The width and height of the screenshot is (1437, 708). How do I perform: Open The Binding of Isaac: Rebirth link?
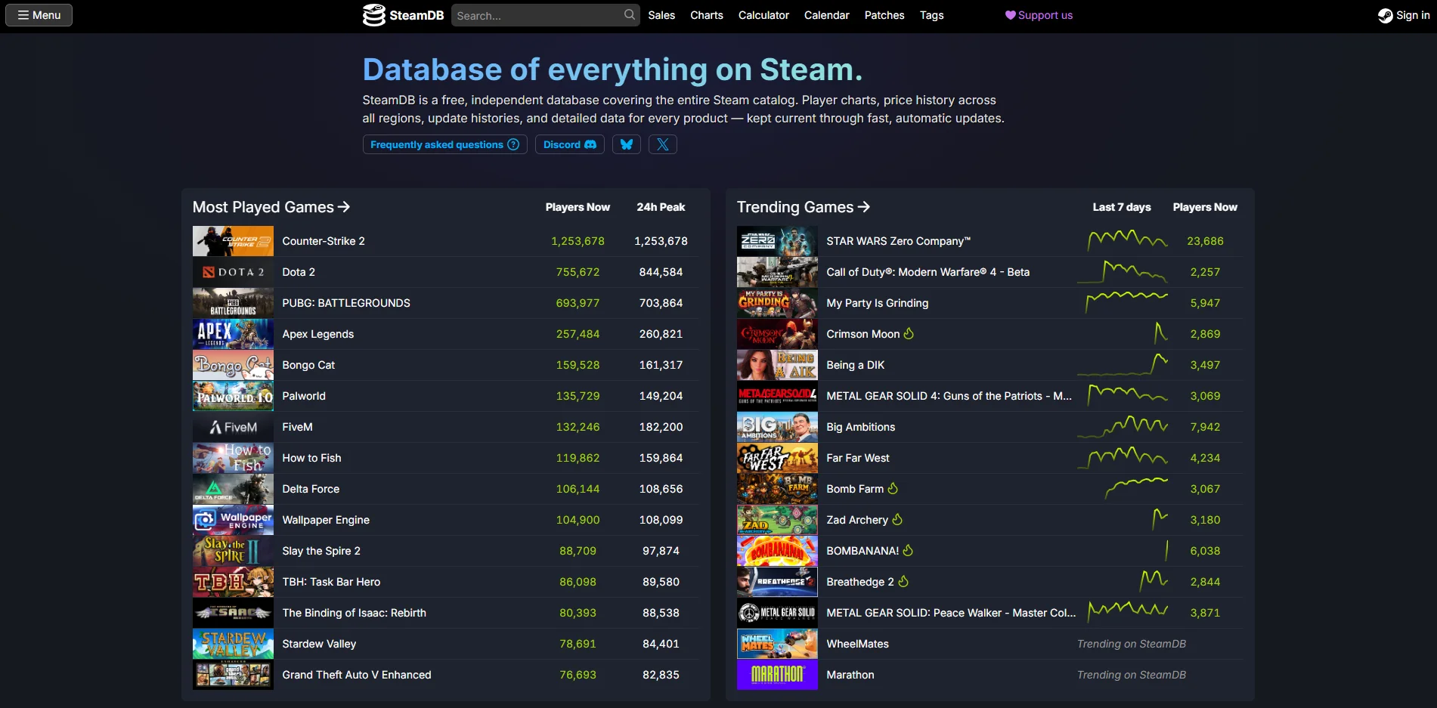pos(354,613)
